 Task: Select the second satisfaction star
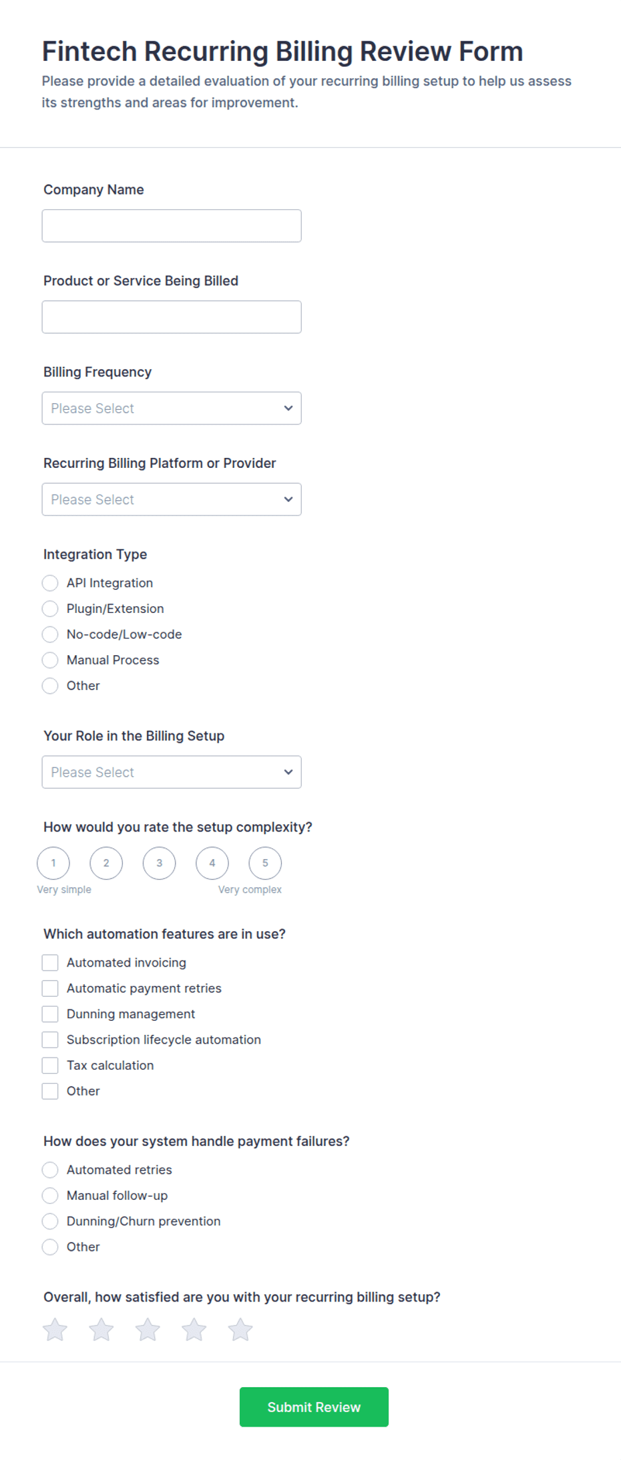coord(101,1330)
